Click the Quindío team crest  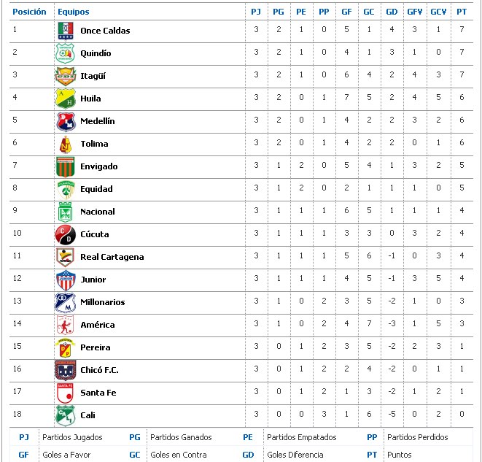click(65, 53)
